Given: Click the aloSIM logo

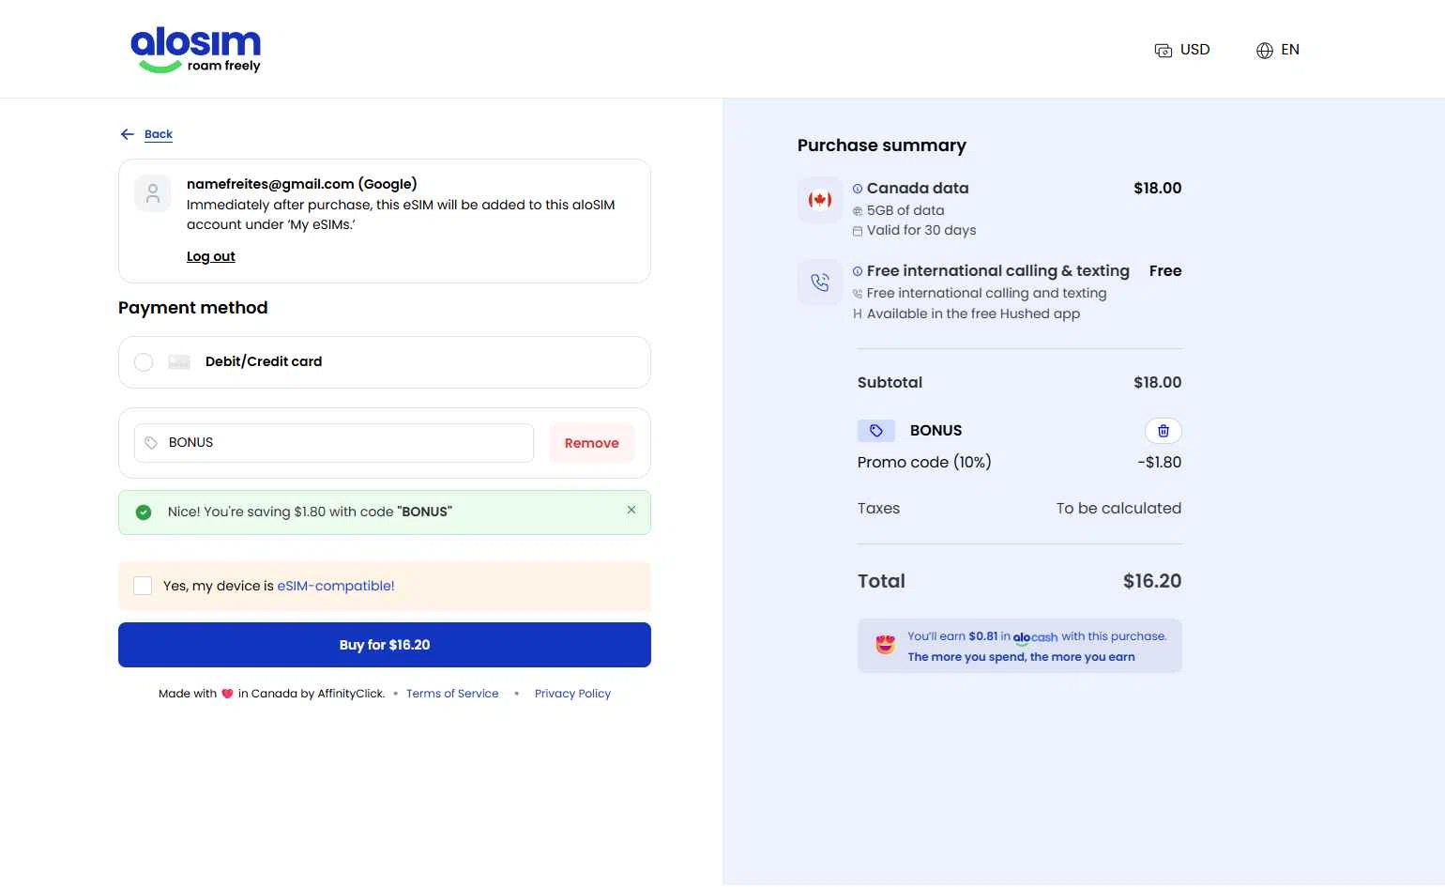Looking at the screenshot, I should [x=195, y=50].
